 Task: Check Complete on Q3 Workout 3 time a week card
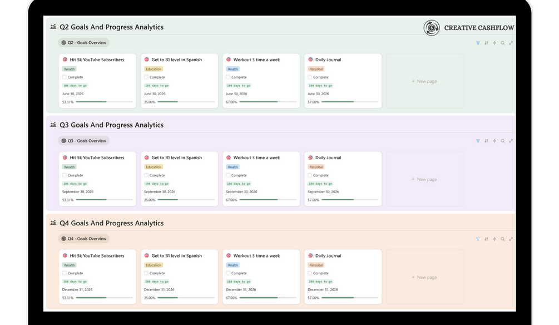[x=228, y=175]
